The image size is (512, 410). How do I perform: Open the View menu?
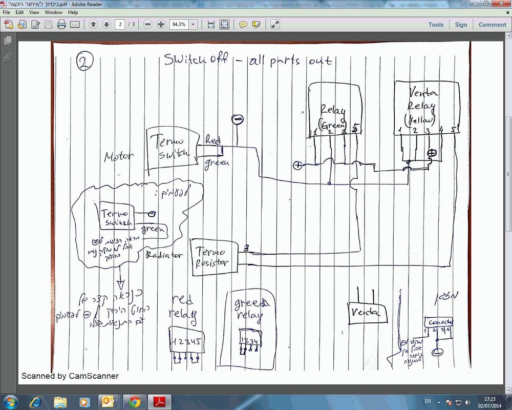[x=34, y=12]
